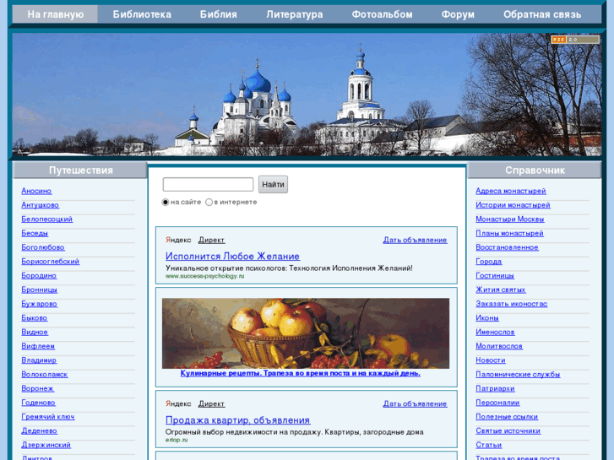The width and height of the screenshot is (614, 460).
Task: Open Святые источники link
Action: [x=508, y=430]
